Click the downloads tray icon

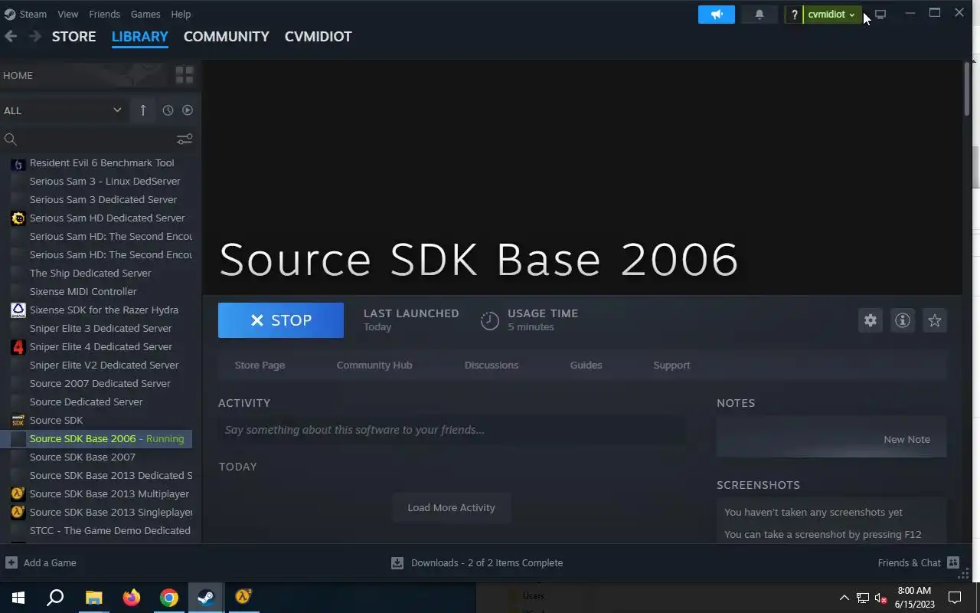tap(397, 562)
